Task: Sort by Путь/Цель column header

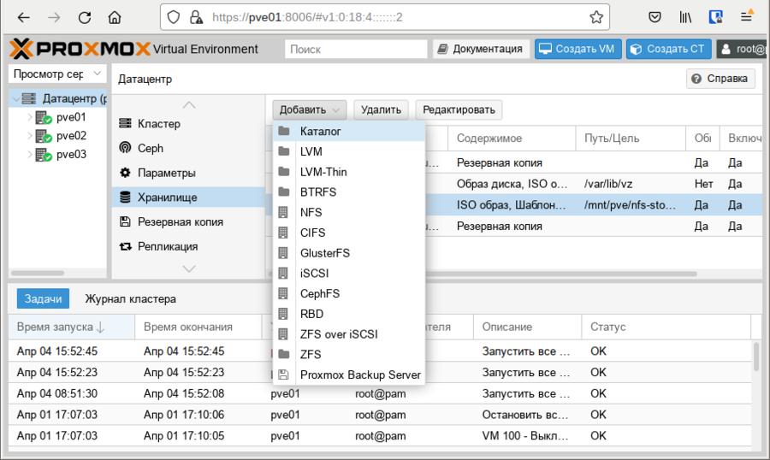Action: (631, 139)
